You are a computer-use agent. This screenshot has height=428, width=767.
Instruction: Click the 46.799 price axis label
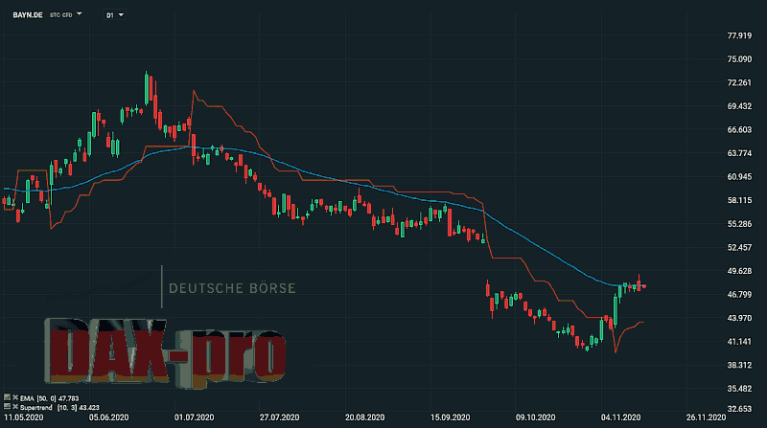[x=739, y=294]
